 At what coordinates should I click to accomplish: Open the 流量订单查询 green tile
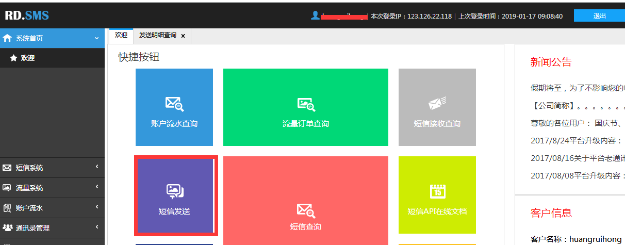pyautogui.click(x=306, y=107)
